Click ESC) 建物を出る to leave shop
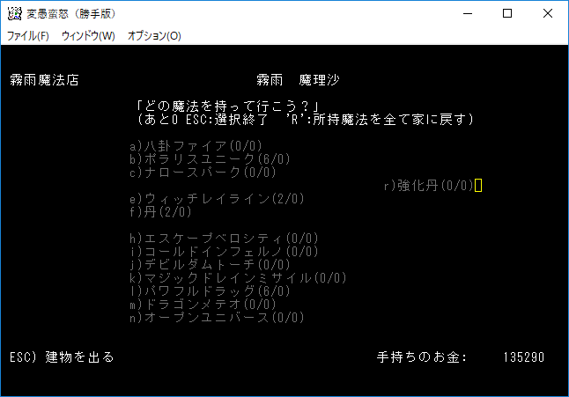569x397 pixels. [x=62, y=358]
